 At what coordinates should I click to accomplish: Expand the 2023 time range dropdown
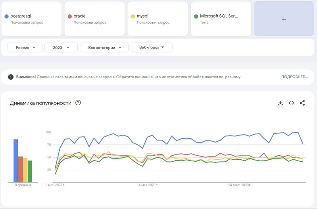(61, 48)
